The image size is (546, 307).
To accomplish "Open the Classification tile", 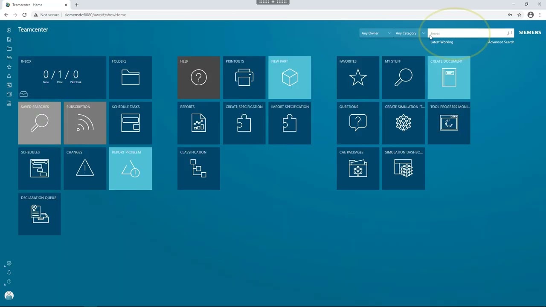I will pyautogui.click(x=199, y=168).
